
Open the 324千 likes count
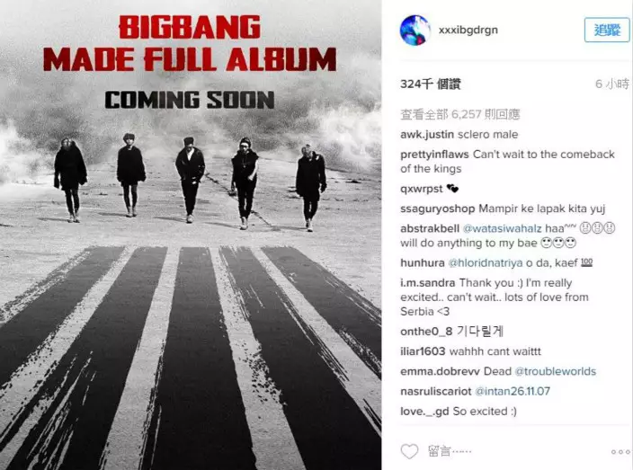(431, 84)
